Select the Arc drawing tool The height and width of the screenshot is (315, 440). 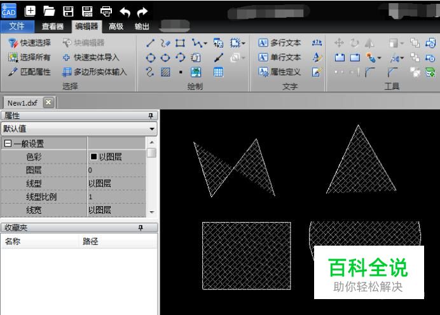point(181,57)
